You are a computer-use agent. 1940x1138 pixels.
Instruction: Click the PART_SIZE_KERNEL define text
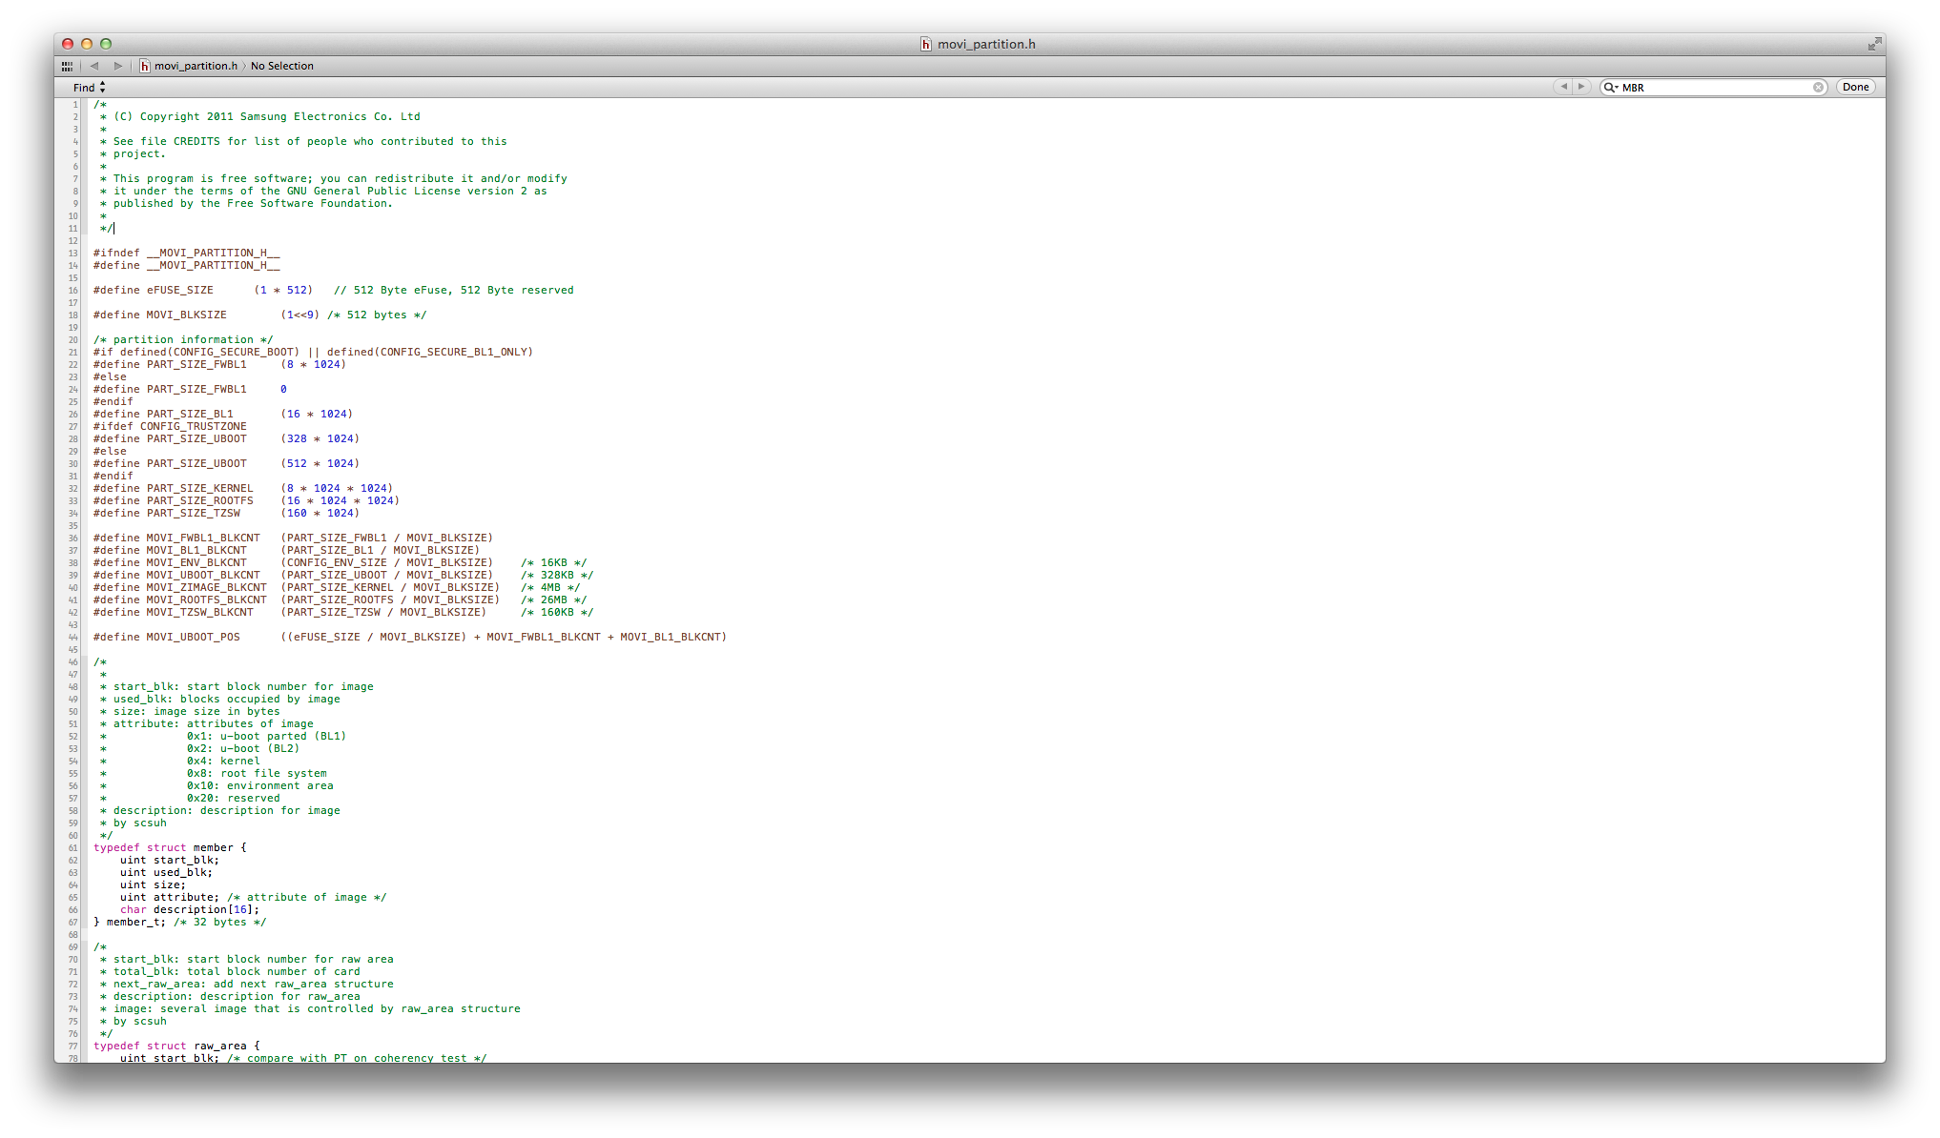coord(200,488)
